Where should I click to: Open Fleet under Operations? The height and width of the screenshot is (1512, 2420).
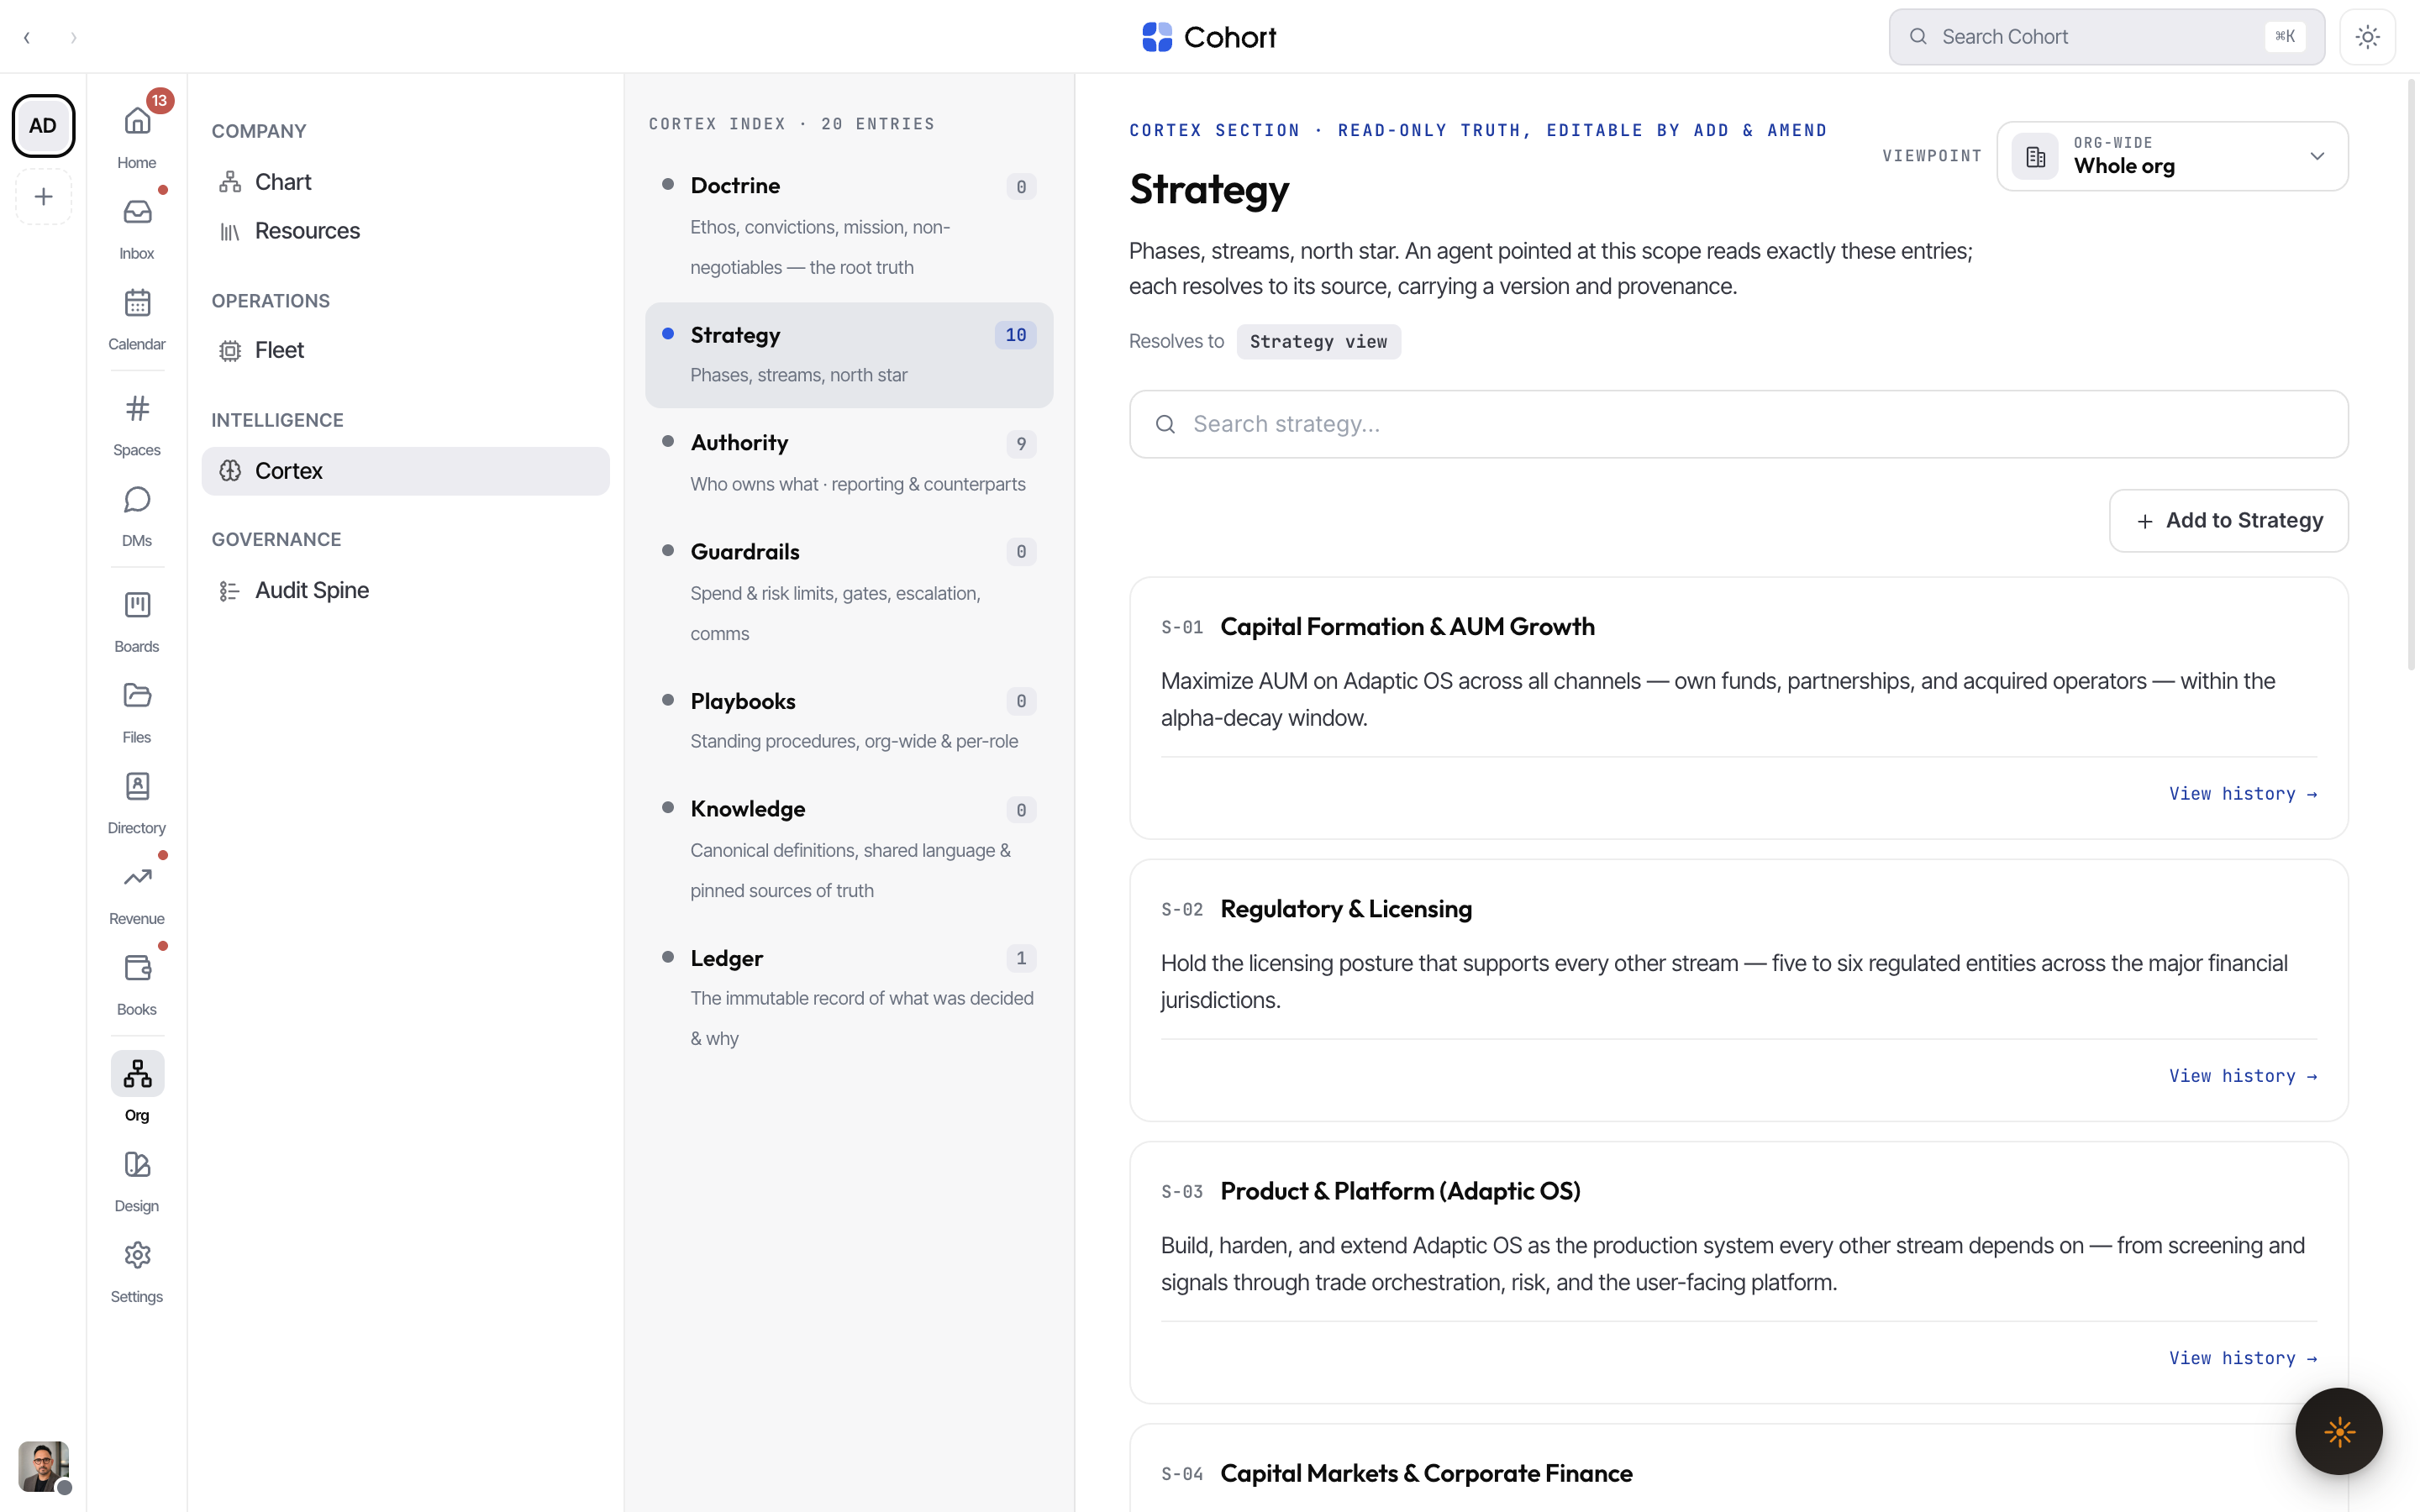pos(405,350)
